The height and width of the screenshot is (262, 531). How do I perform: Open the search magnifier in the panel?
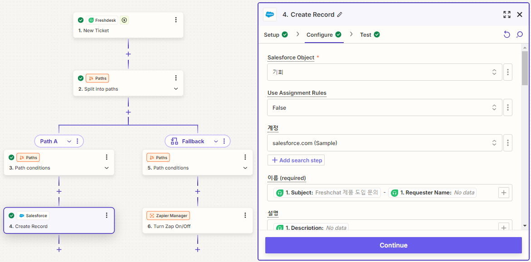pyautogui.click(x=520, y=34)
